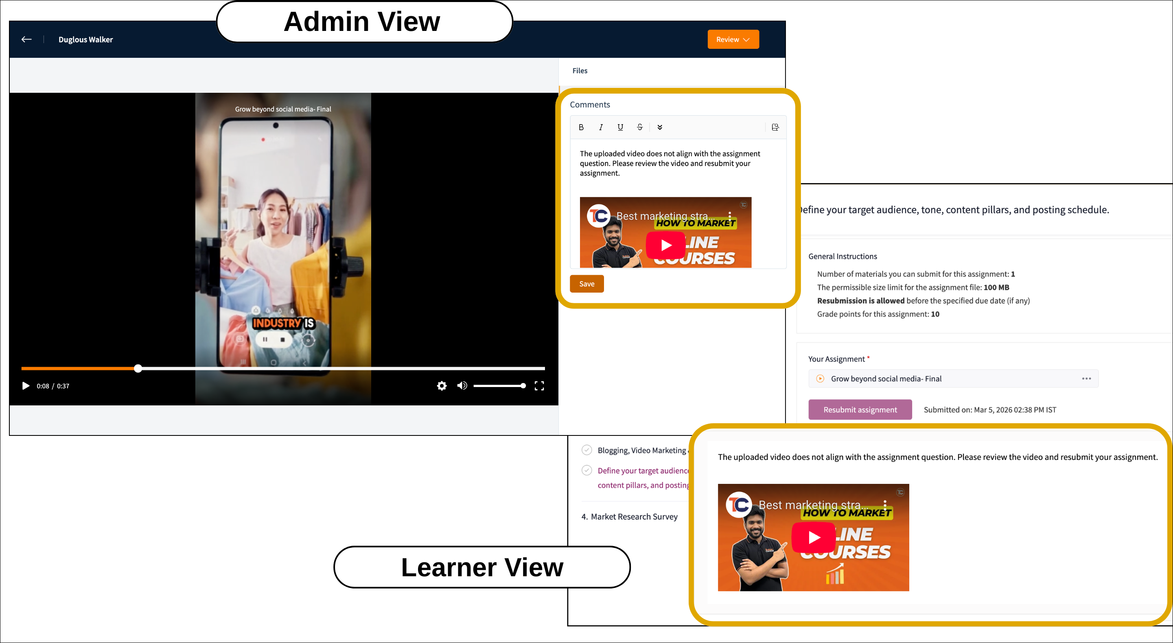Apply strikethrough formatting in Comments editor
1173x643 pixels.
640,127
